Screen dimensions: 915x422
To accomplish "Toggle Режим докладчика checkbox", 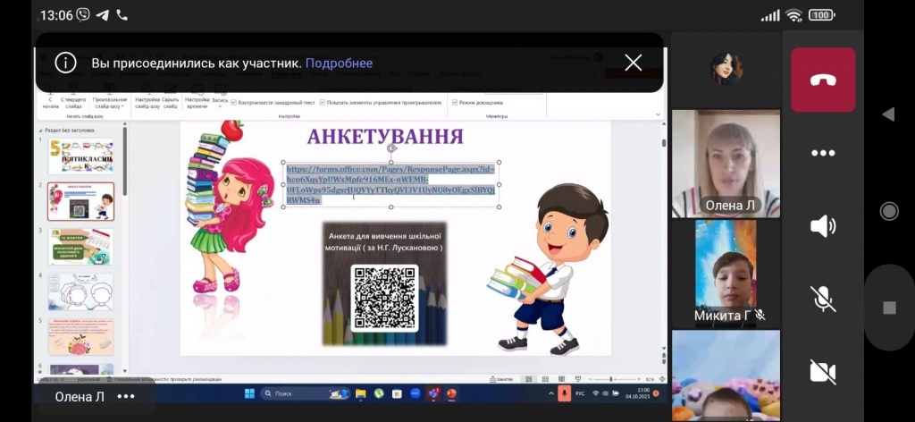I will (455, 103).
